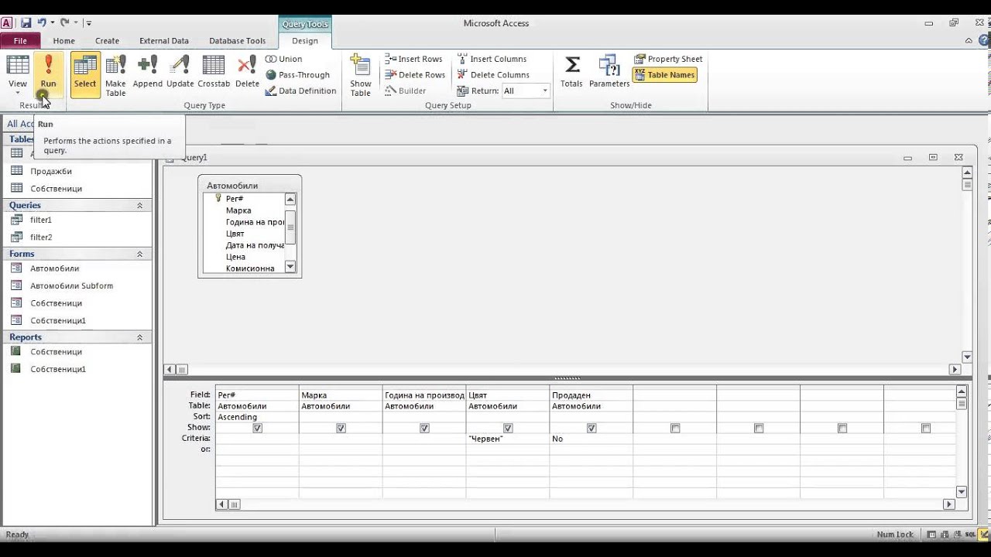The width and height of the screenshot is (991, 557).
Task: Open the View button in Results group
Action: pos(18,74)
